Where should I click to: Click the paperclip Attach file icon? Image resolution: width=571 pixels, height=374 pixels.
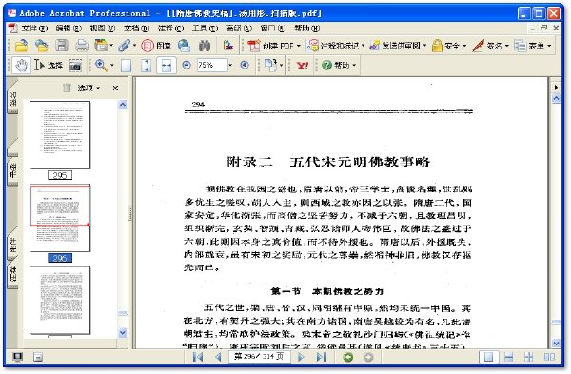(x=124, y=46)
